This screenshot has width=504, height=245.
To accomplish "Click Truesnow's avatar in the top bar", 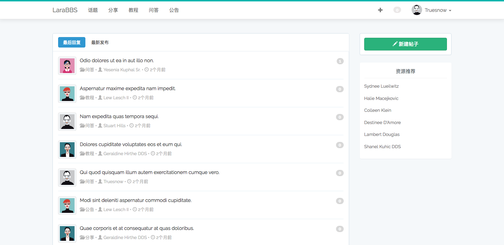I will (x=417, y=10).
